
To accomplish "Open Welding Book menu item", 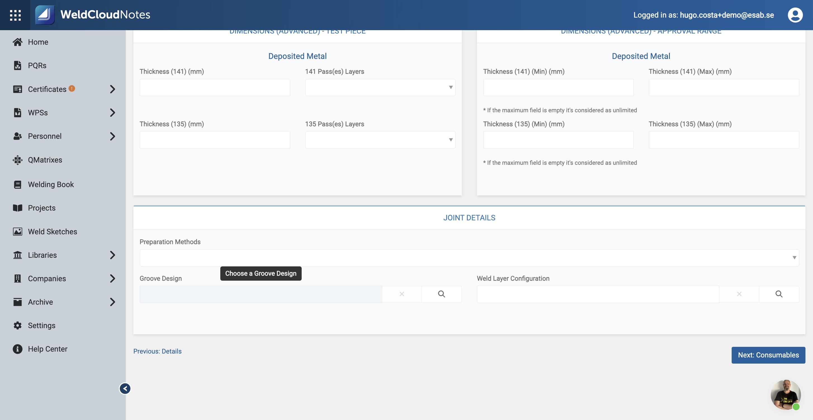I will [x=51, y=185].
